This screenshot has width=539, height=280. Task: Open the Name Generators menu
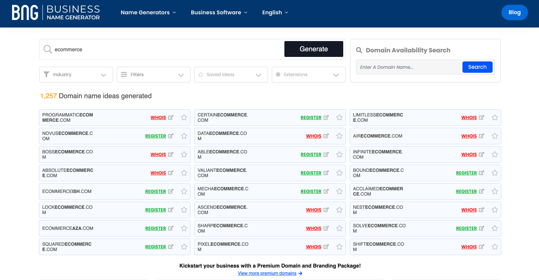pos(148,12)
